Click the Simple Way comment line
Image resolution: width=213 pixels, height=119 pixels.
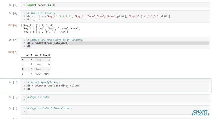(x=55, y=40)
